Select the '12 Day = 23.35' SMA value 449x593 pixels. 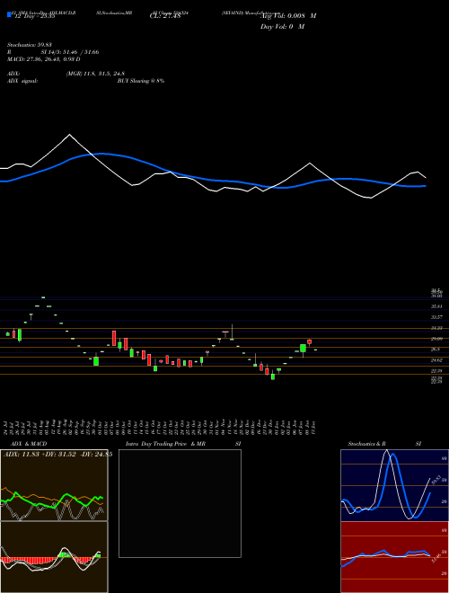point(35,16)
